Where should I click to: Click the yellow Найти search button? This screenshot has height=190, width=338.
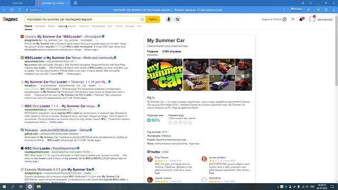click(153, 20)
